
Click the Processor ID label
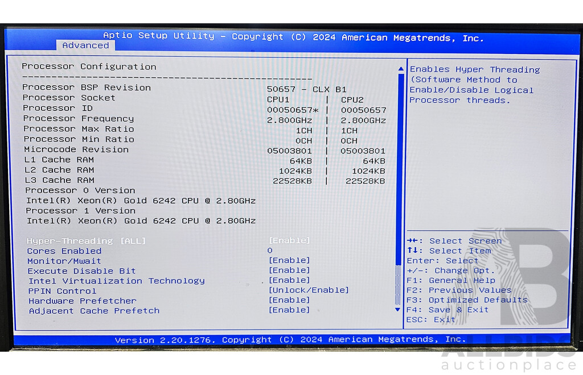point(58,108)
